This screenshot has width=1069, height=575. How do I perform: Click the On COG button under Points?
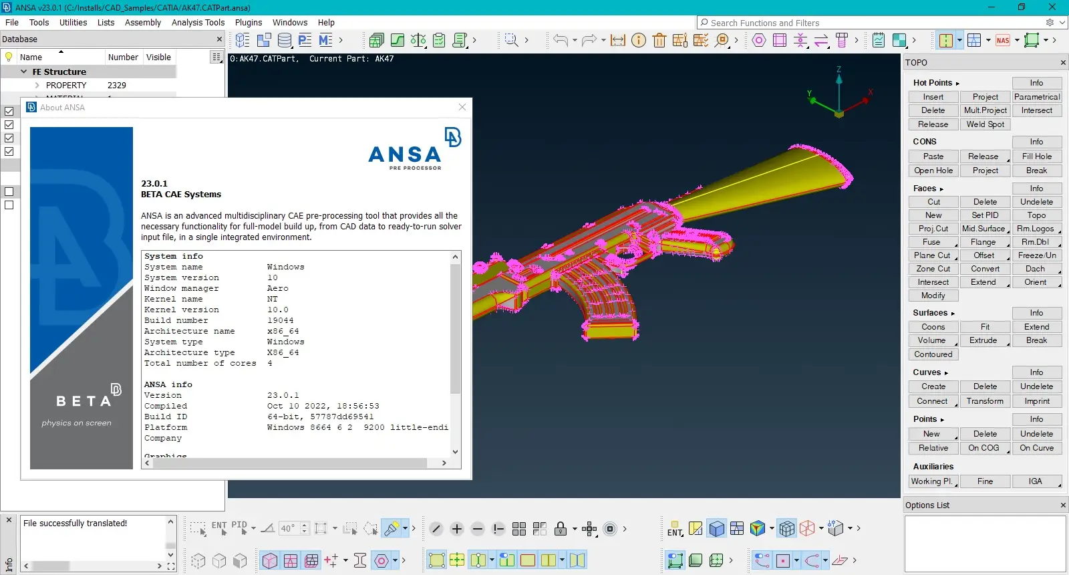pyautogui.click(x=985, y=448)
